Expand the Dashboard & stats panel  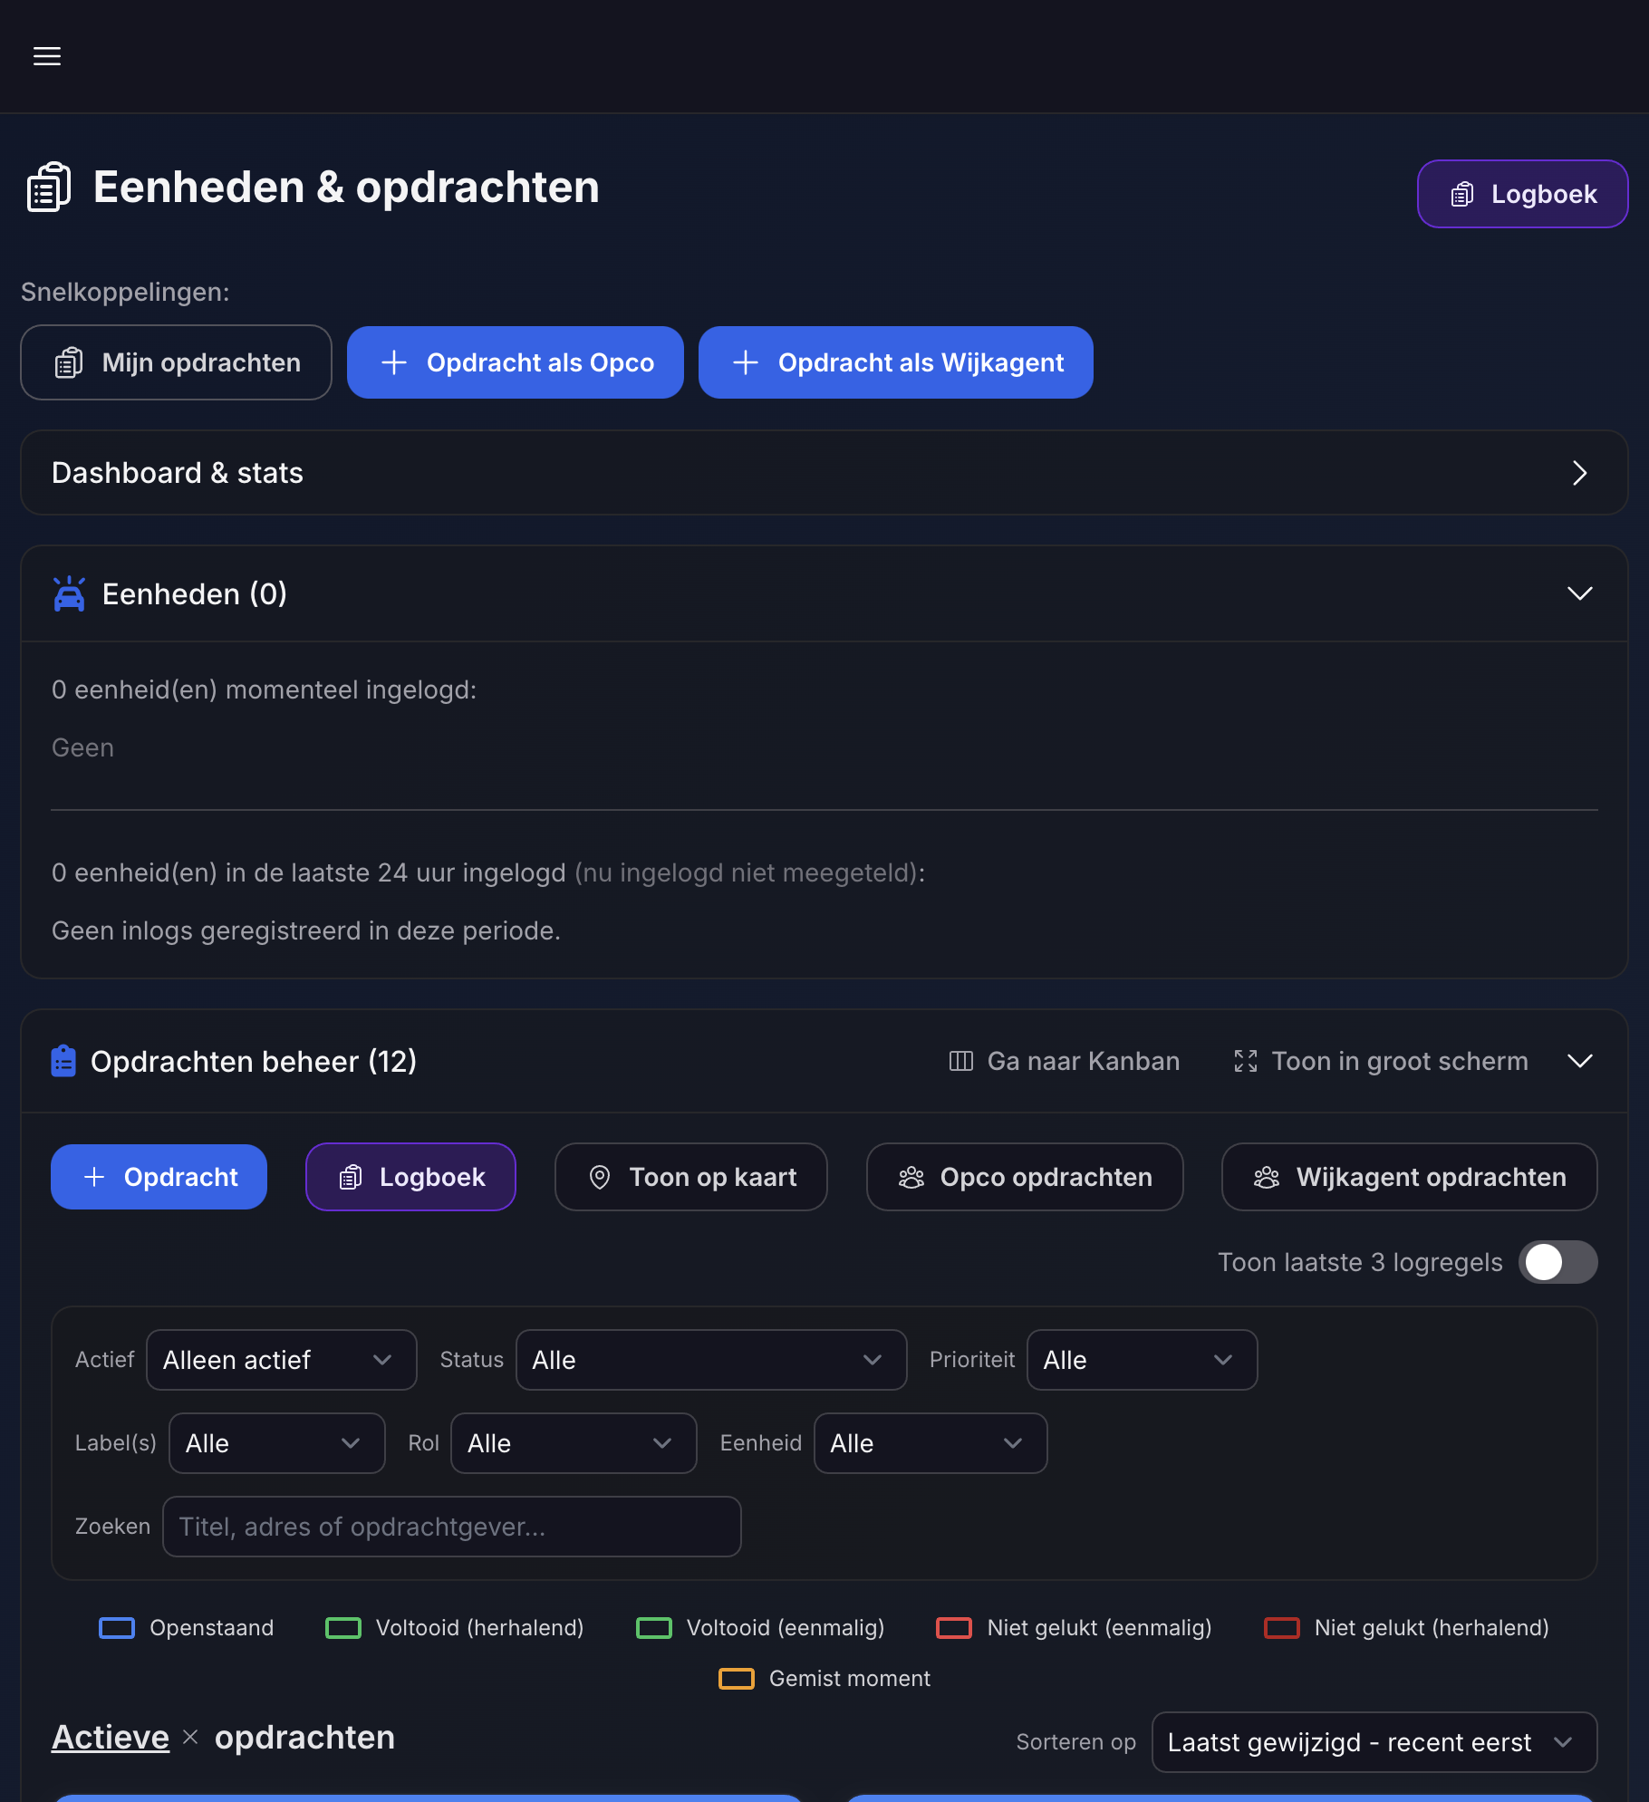pyautogui.click(x=1579, y=473)
